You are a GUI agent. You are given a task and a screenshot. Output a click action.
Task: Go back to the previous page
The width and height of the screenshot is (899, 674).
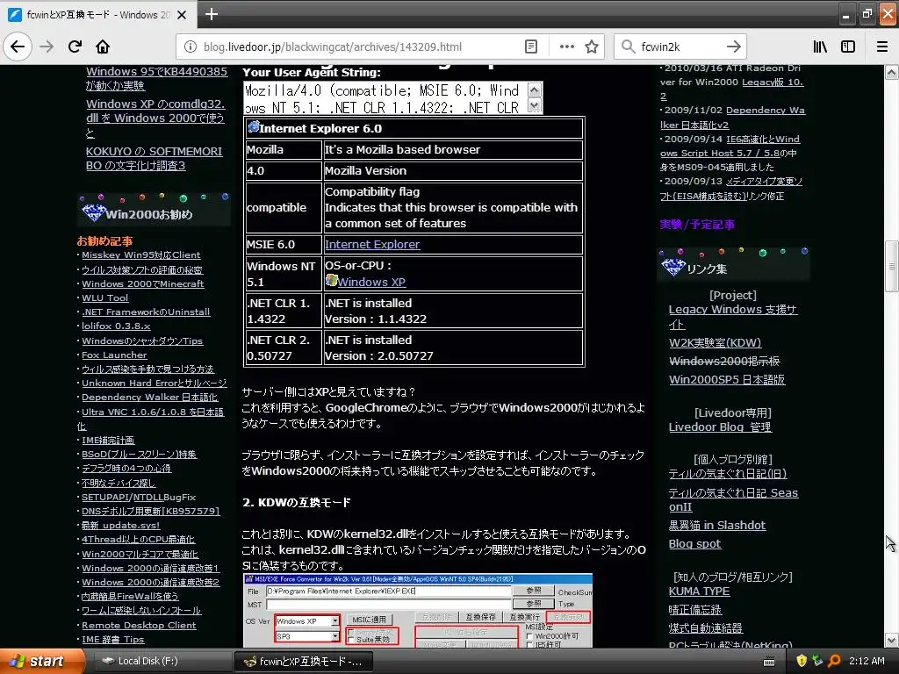(x=18, y=47)
